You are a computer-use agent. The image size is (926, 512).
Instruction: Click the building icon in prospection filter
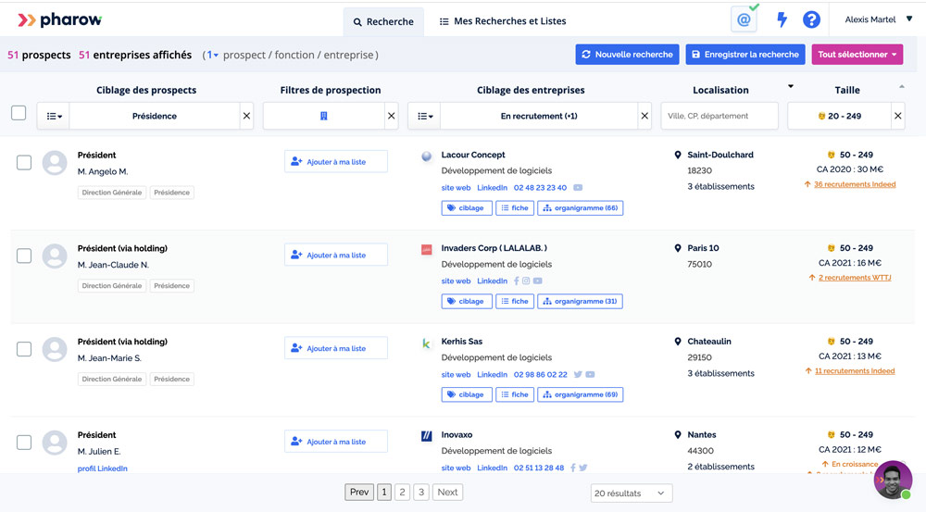coord(323,116)
